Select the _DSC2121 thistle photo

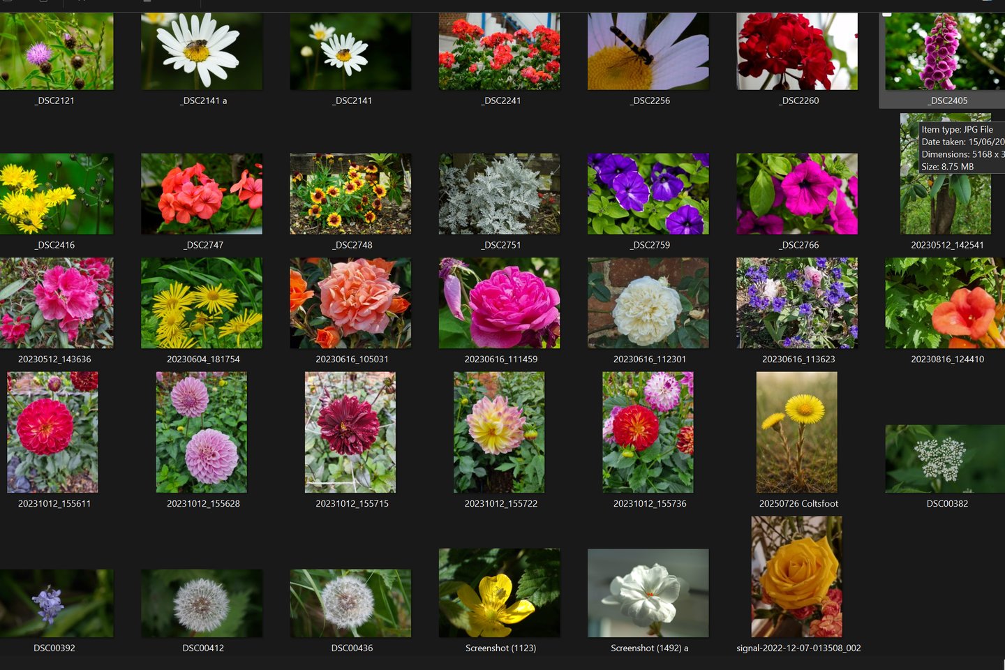pos(57,51)
